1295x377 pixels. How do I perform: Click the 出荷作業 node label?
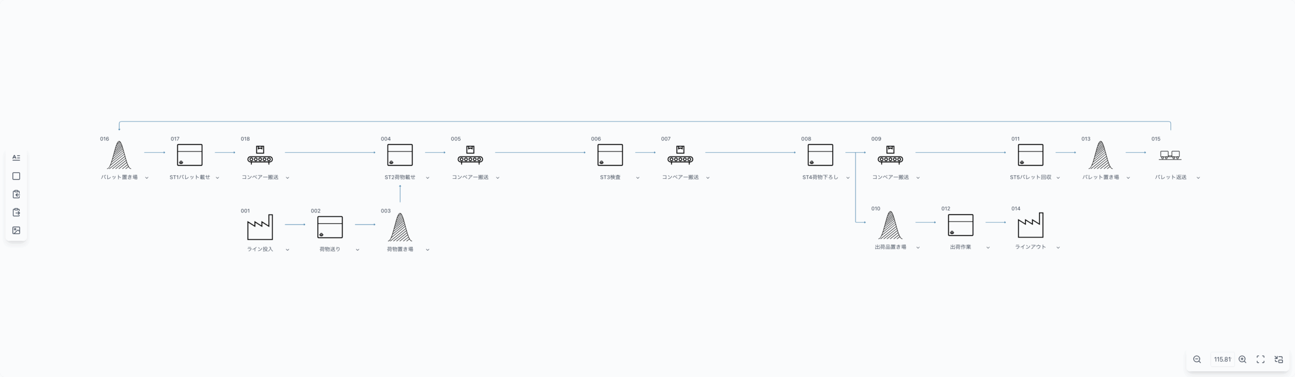(960, 247)
